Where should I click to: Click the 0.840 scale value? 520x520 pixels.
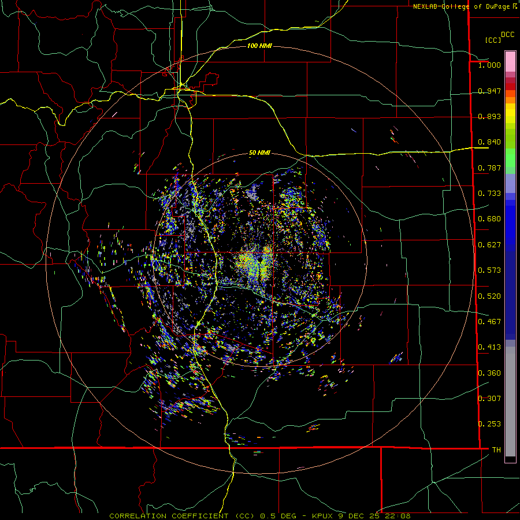click(x=489, y=142)
